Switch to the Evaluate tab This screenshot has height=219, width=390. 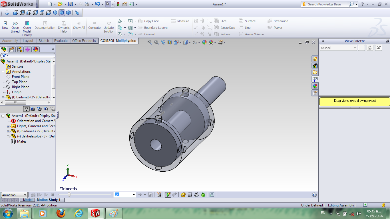[61, 41]
